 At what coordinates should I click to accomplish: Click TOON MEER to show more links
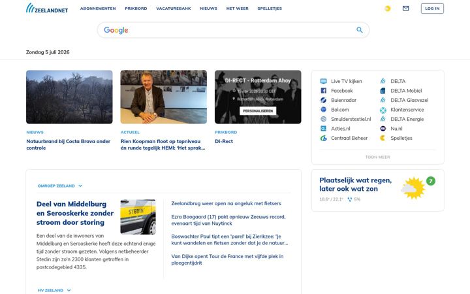(378, 157)
